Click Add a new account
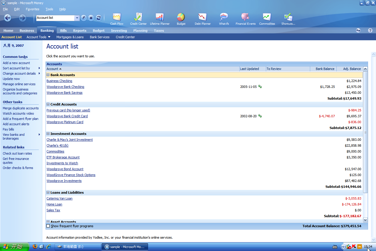Viewport: 376px width, 251px height. pyautogui.click(x=16, y=63)
